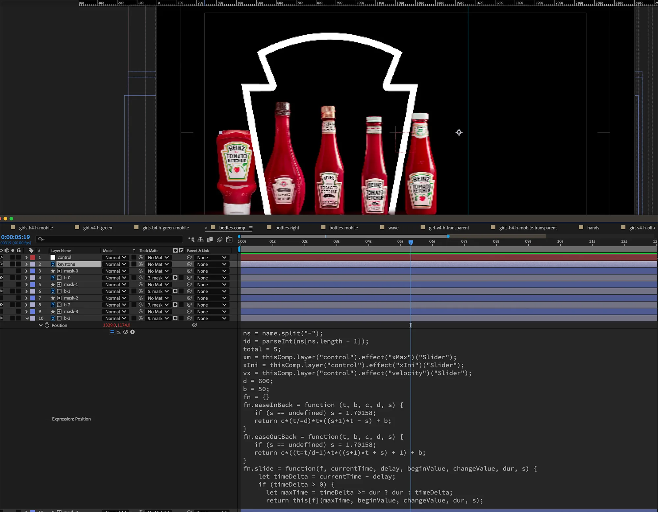The width and height of the screenshot is (658, 512).
Task: Switch to the girls-b4-h-mobile tab
Action: click(x=36, y=228)
